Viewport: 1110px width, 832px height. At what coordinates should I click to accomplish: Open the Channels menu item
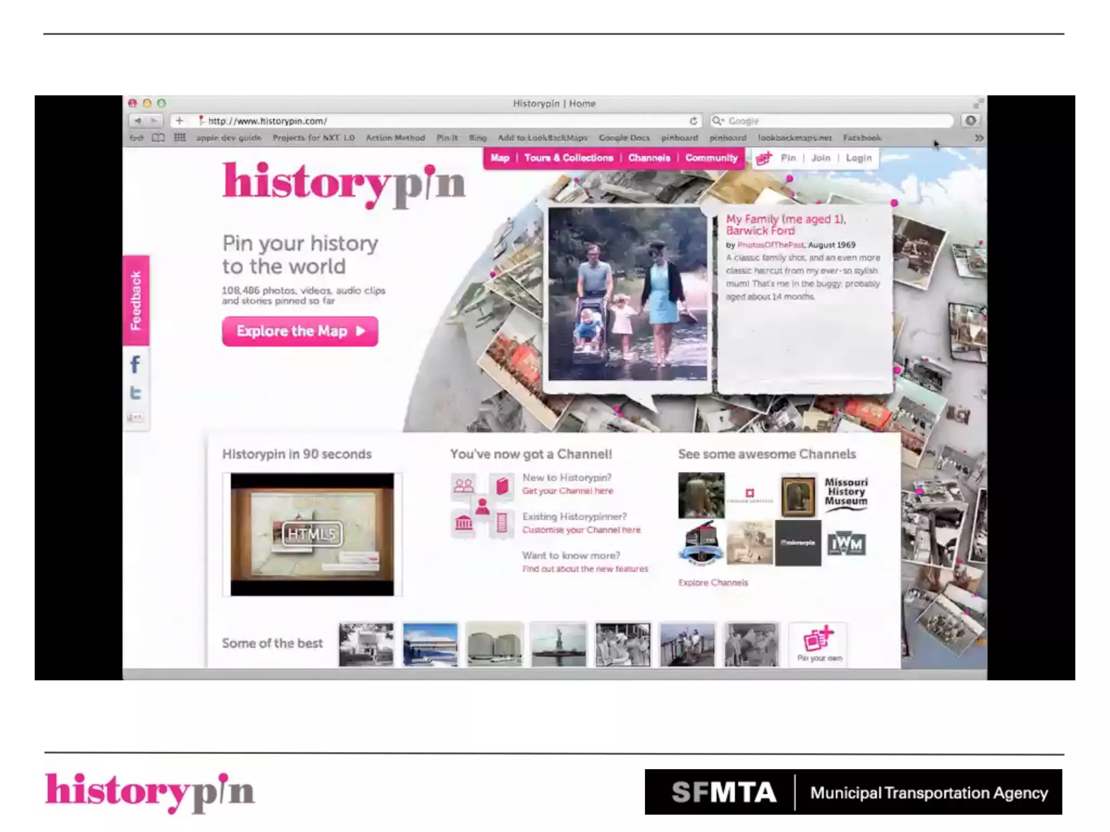[x=649, y=158]
